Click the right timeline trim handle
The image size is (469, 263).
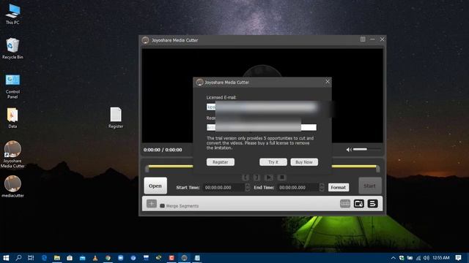click(378, 169)
